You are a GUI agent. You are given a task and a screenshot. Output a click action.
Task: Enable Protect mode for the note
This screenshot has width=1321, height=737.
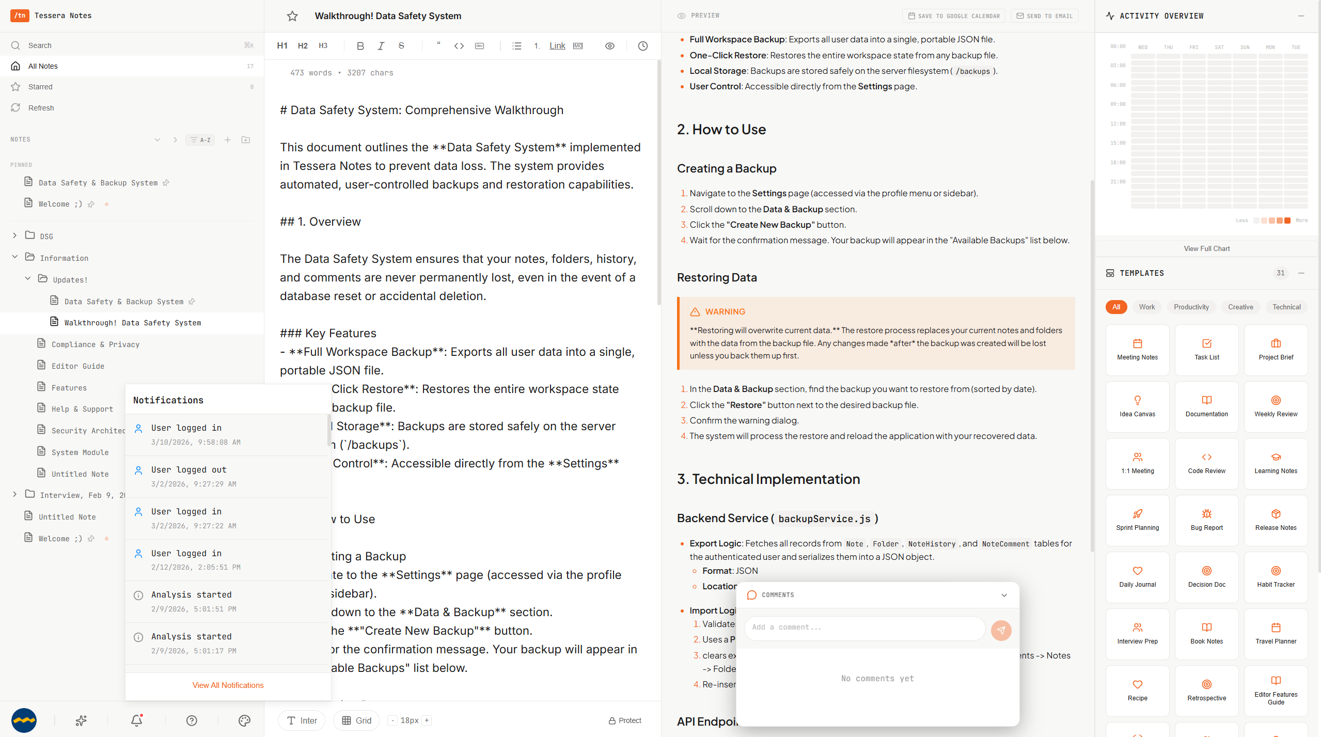[624, 720]
